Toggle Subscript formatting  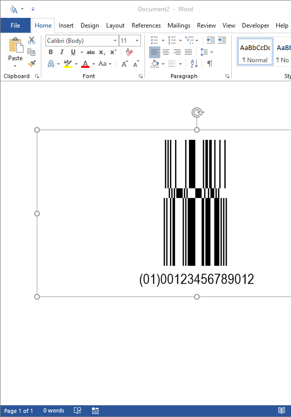point(102,52)
